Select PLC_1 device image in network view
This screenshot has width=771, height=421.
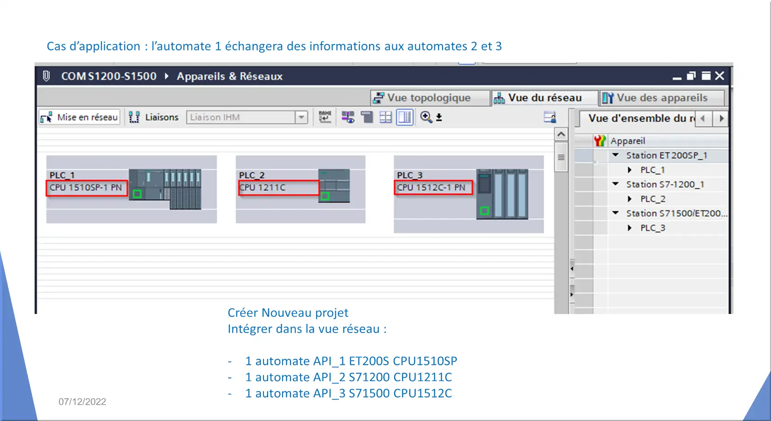[165, 189]
